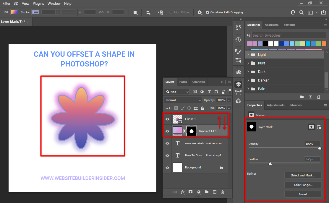This screenshot has width=329, height=203.
Task: Open the History panel icon
Action: coord(239,39)
